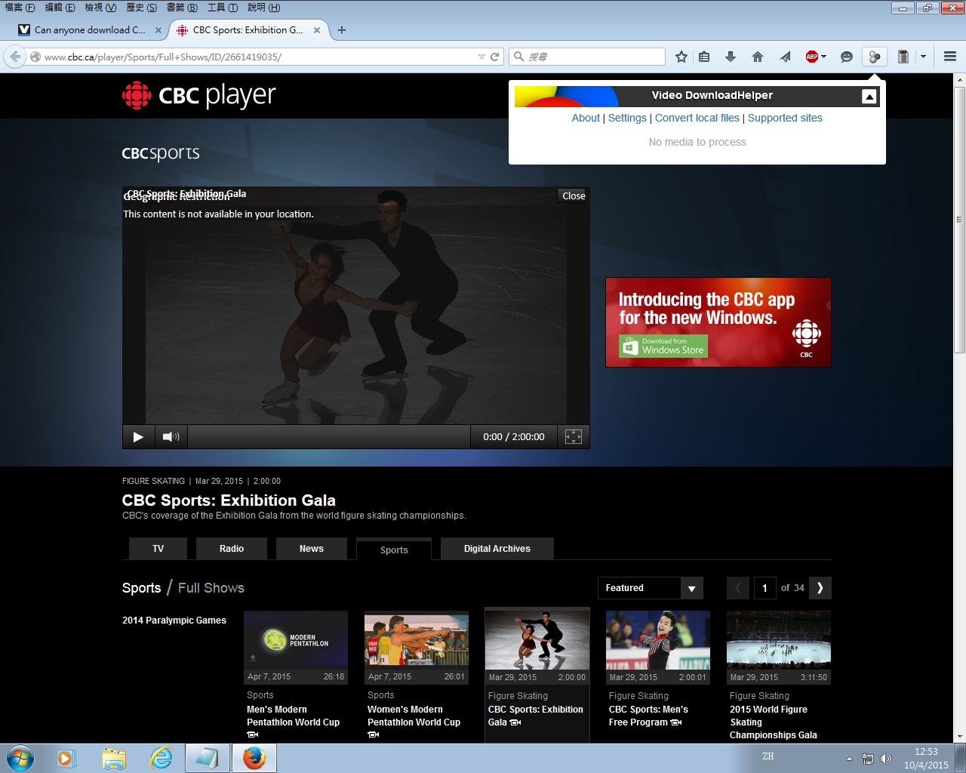
Task: Collapse the Video DownloadHelper panel arrow
Action: [869, 96]
